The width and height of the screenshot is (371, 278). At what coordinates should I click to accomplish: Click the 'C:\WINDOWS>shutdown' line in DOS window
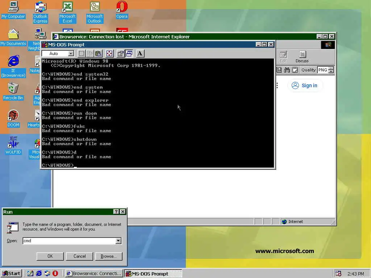point(69,139)
